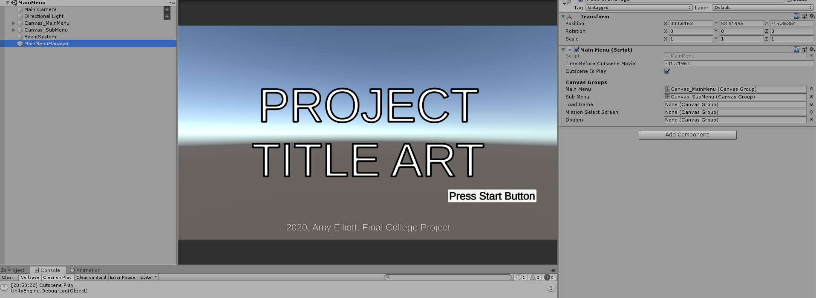The height and width of the screenshot is (298, 816).
Task: Click the Main Menu script settings gear
Action: coord(812,49)
